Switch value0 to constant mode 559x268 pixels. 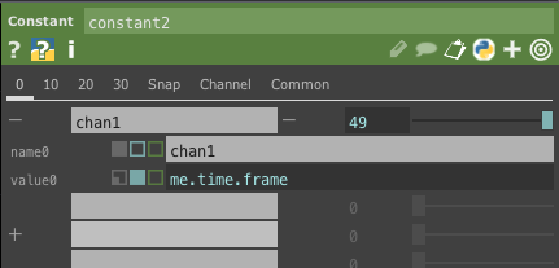(x=119, y=177)
